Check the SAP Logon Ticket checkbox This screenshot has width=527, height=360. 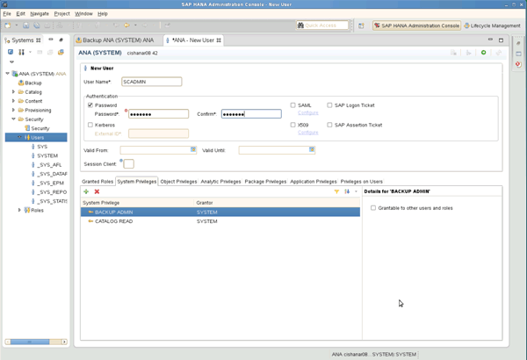tap(329, 105)
